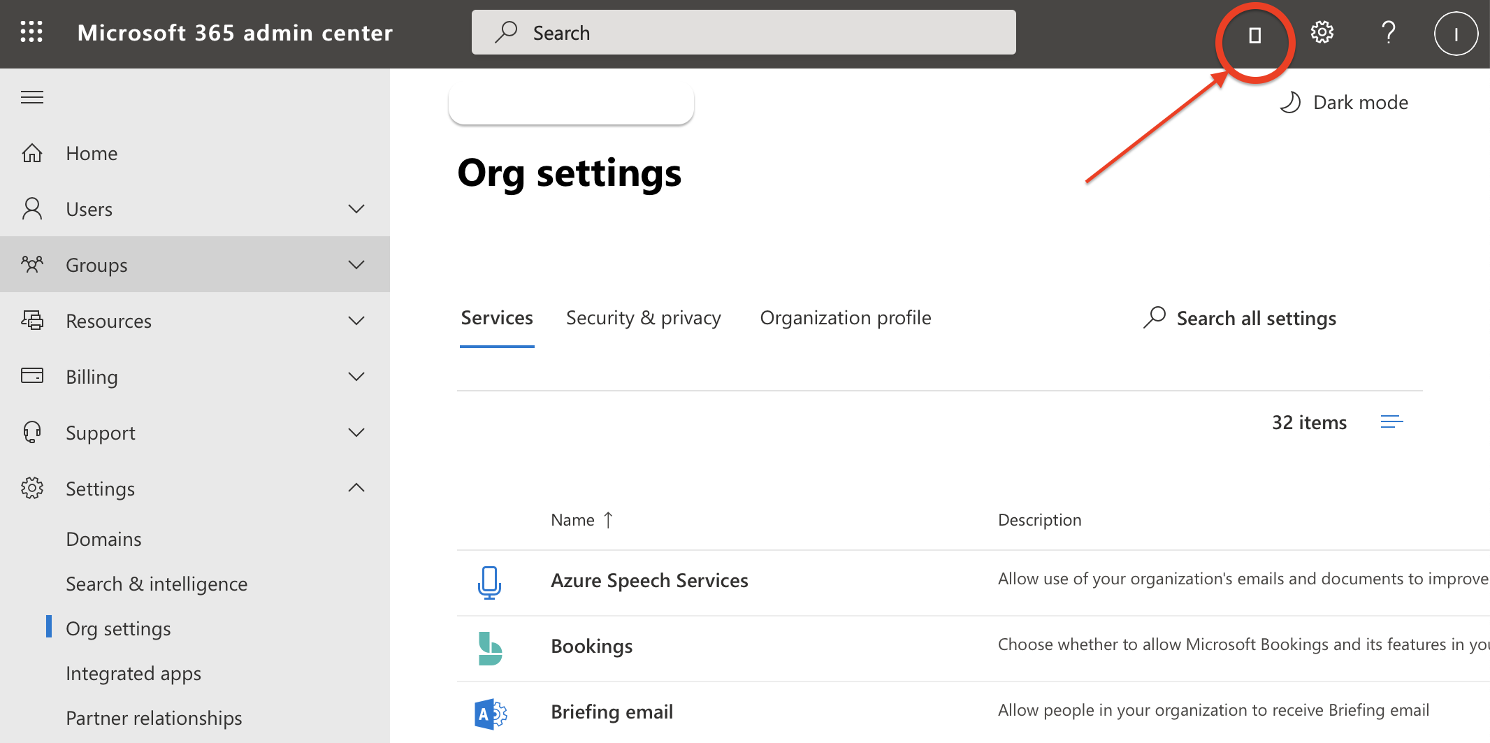This screenshot has height=743, width=1490.
Task: Open Briefing email settings
Action: pyautogui.click(x=612, y=712)
